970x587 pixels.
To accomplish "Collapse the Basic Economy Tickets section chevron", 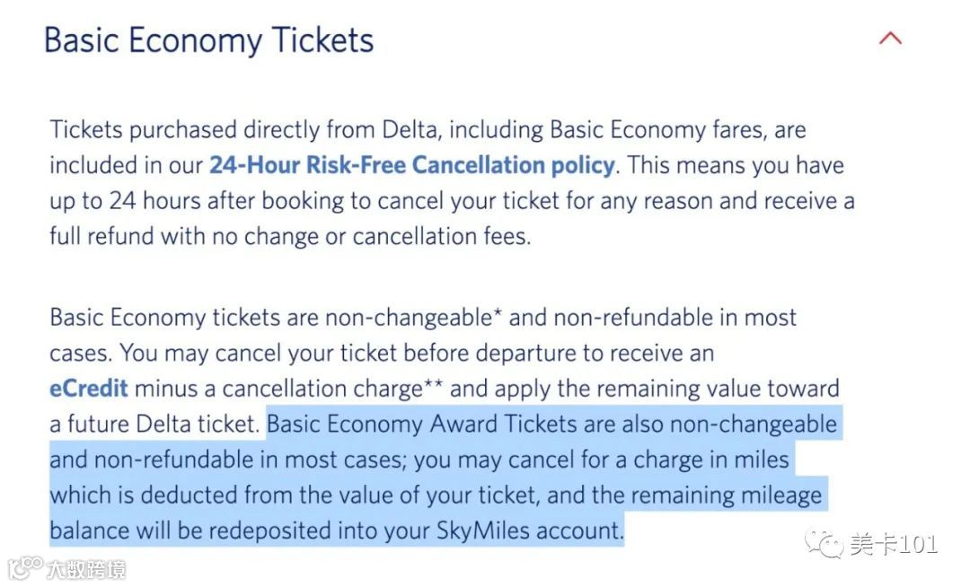I will (x=890, y=39).
